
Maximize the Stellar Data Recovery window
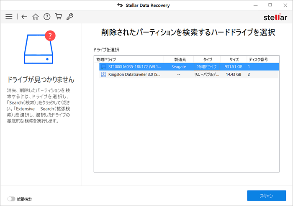tap(270, 5)
